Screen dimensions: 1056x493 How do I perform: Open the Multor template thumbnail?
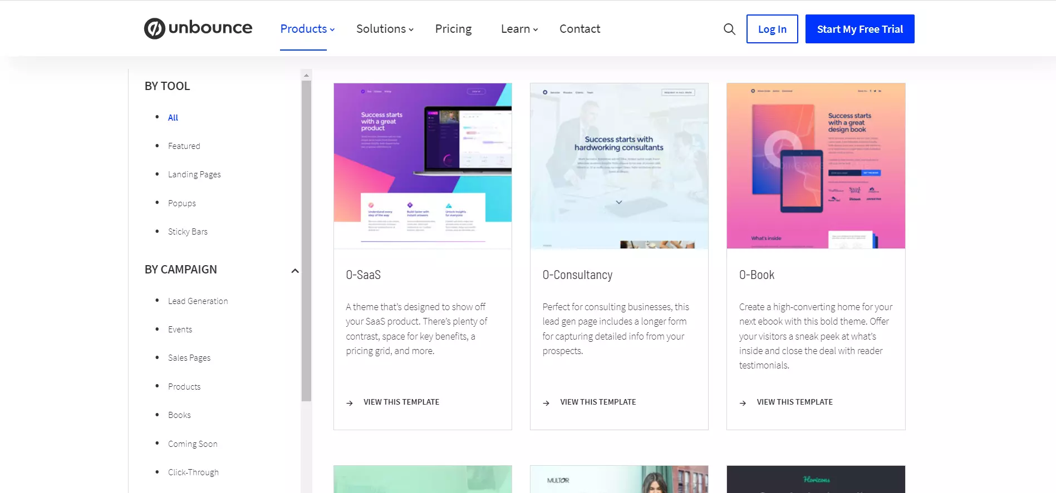pos(619,479)
